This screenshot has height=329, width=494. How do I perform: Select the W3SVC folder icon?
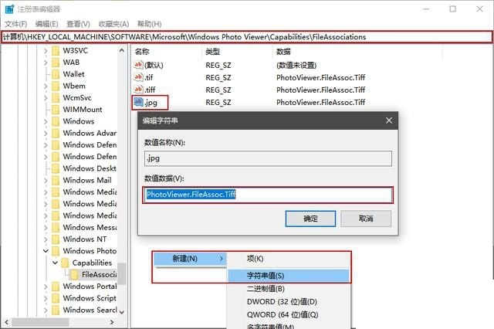[56, 51]
